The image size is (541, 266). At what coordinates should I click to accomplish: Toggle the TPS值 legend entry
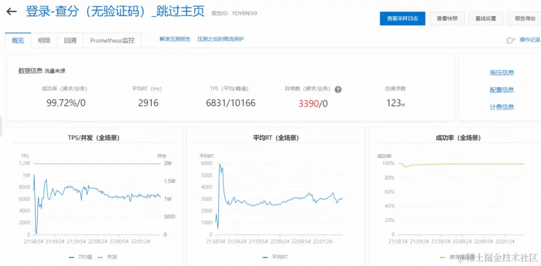click(80, 257)
